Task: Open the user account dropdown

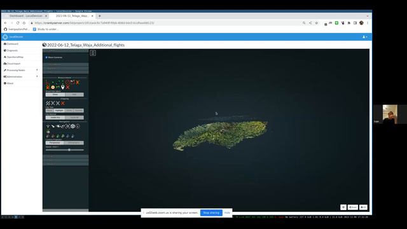Action: pyautogui.click(x=364, y=37)
